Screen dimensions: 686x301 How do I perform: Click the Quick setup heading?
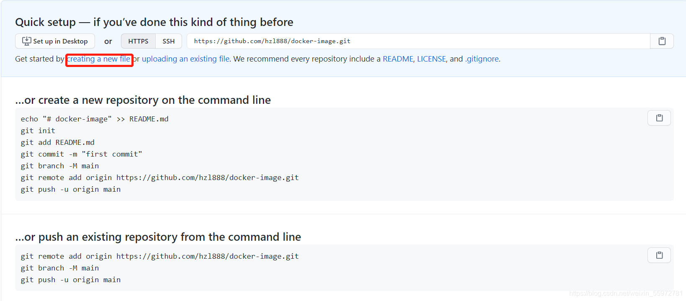[x=154, y=22]
